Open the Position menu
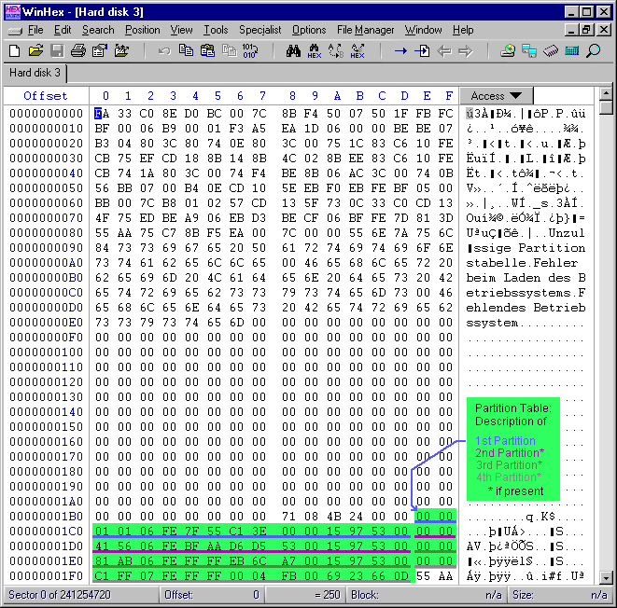617x608 pixels. point(143,30)
